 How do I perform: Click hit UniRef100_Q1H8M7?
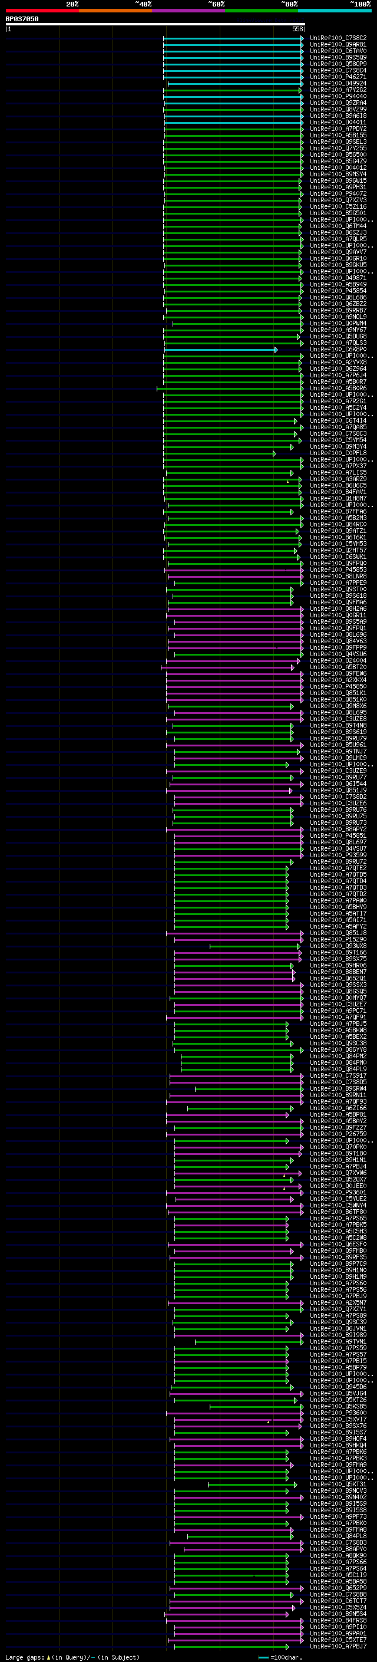(338, 499)
